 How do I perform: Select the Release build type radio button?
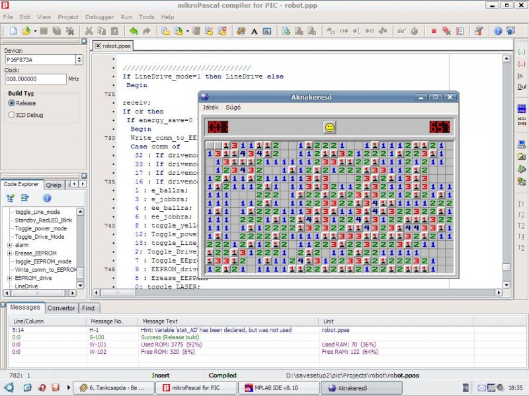(x=12, y=103)
